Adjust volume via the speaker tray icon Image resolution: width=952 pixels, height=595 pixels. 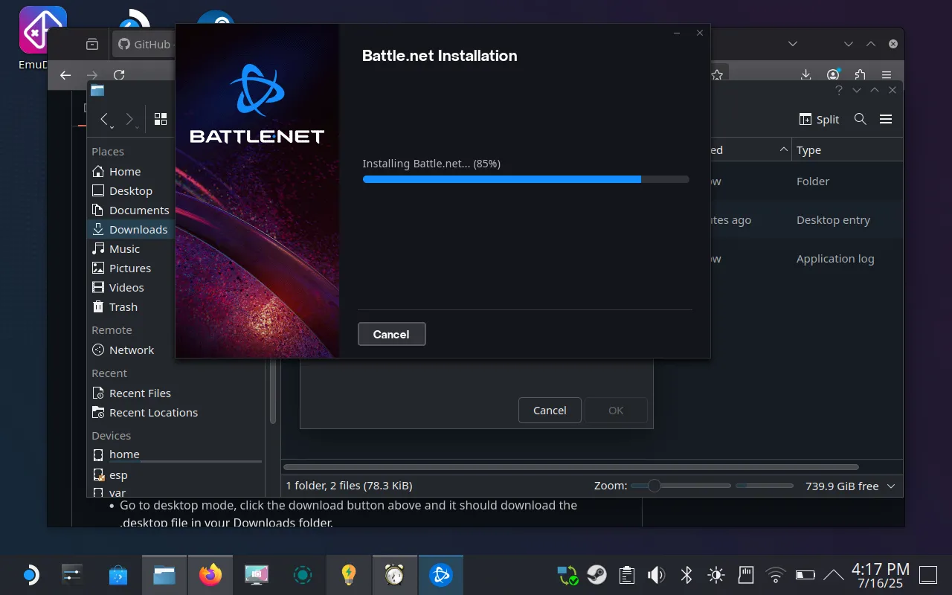click(656, 574)
